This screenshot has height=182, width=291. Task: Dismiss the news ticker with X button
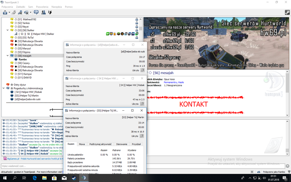click(x=252, y=172)
